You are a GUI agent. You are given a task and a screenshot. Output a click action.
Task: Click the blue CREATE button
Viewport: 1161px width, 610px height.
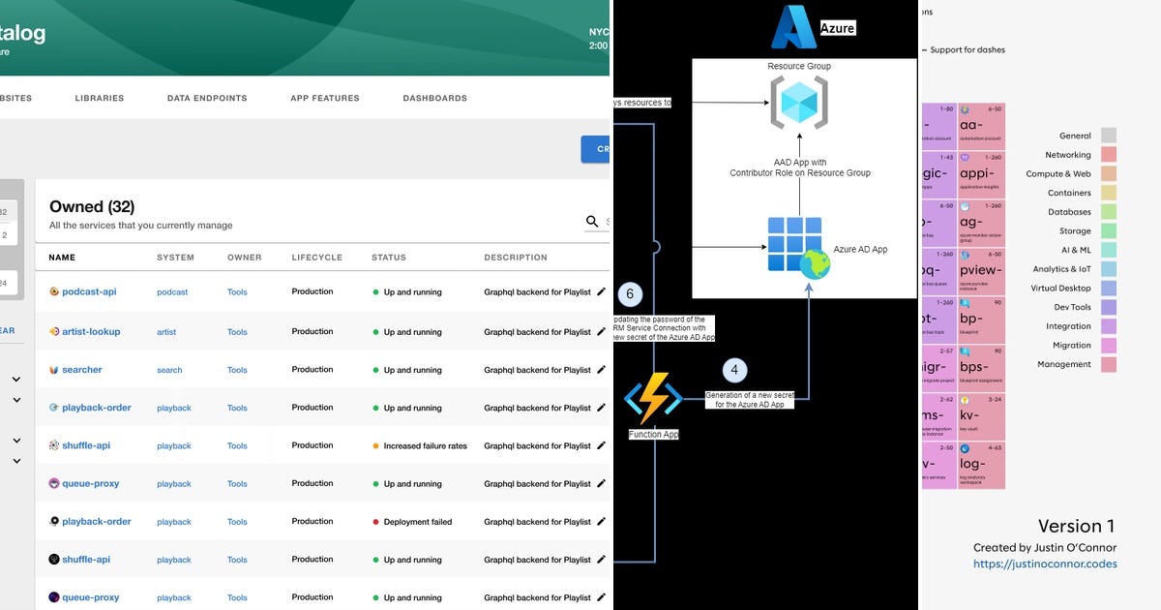pyautogui.click(x=601, y=149)
